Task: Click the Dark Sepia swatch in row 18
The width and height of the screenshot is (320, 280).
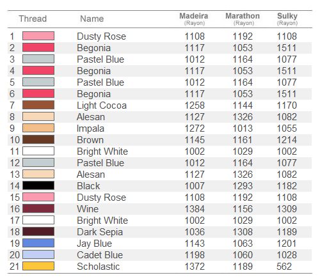Action: coord(38,231)
